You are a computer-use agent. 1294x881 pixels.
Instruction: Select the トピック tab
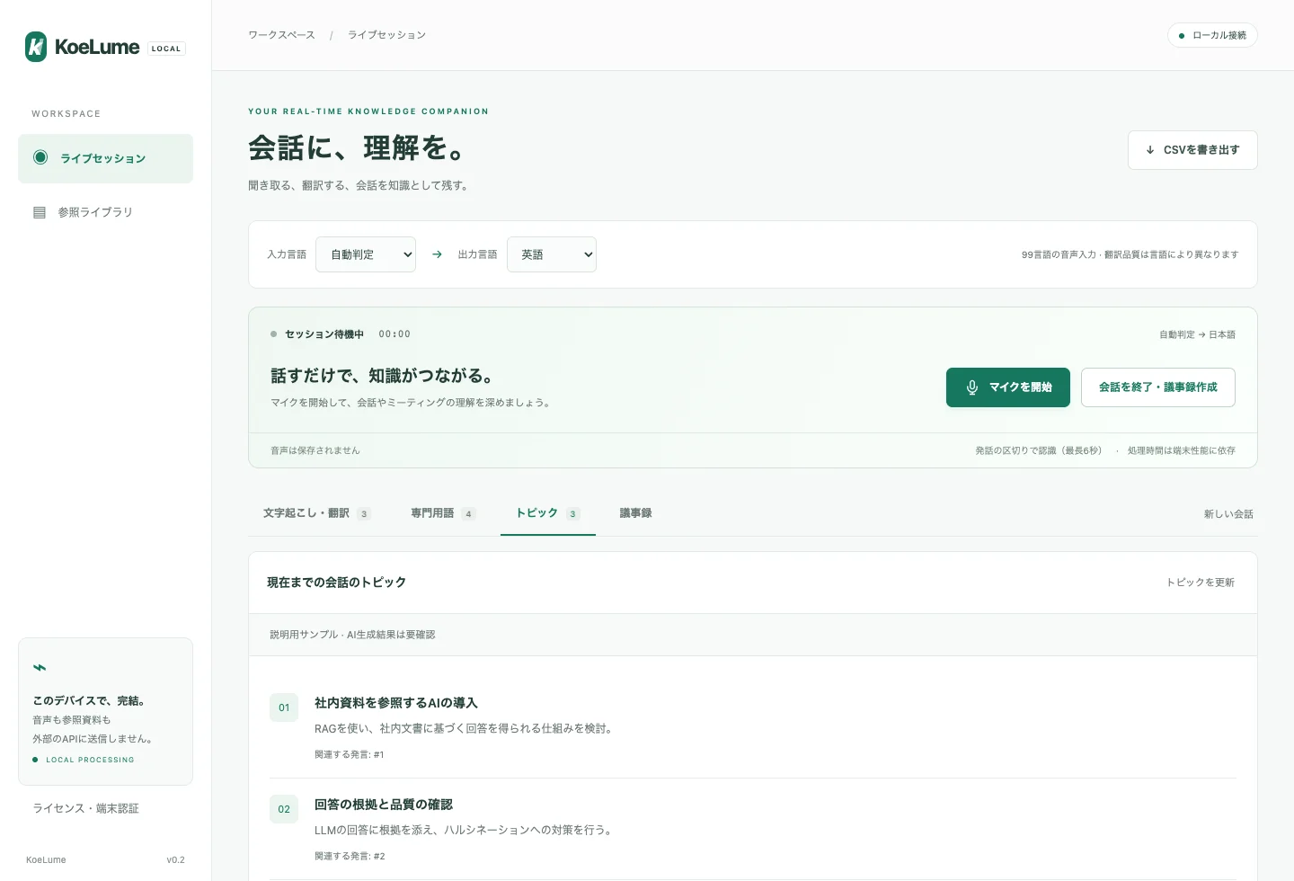click(548, 513)
